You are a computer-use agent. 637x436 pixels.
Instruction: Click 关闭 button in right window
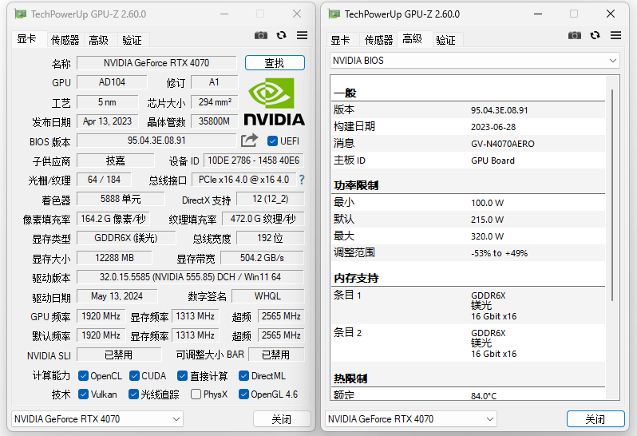pyautogui.click(x=595, y=418)
